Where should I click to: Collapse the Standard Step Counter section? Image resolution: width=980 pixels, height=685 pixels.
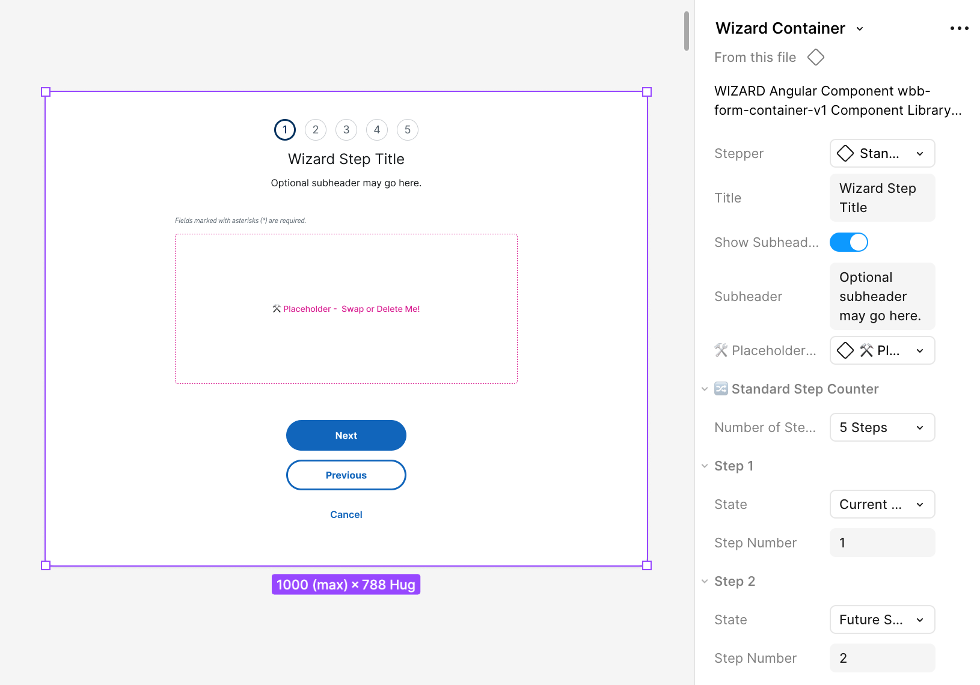(705, 389)
